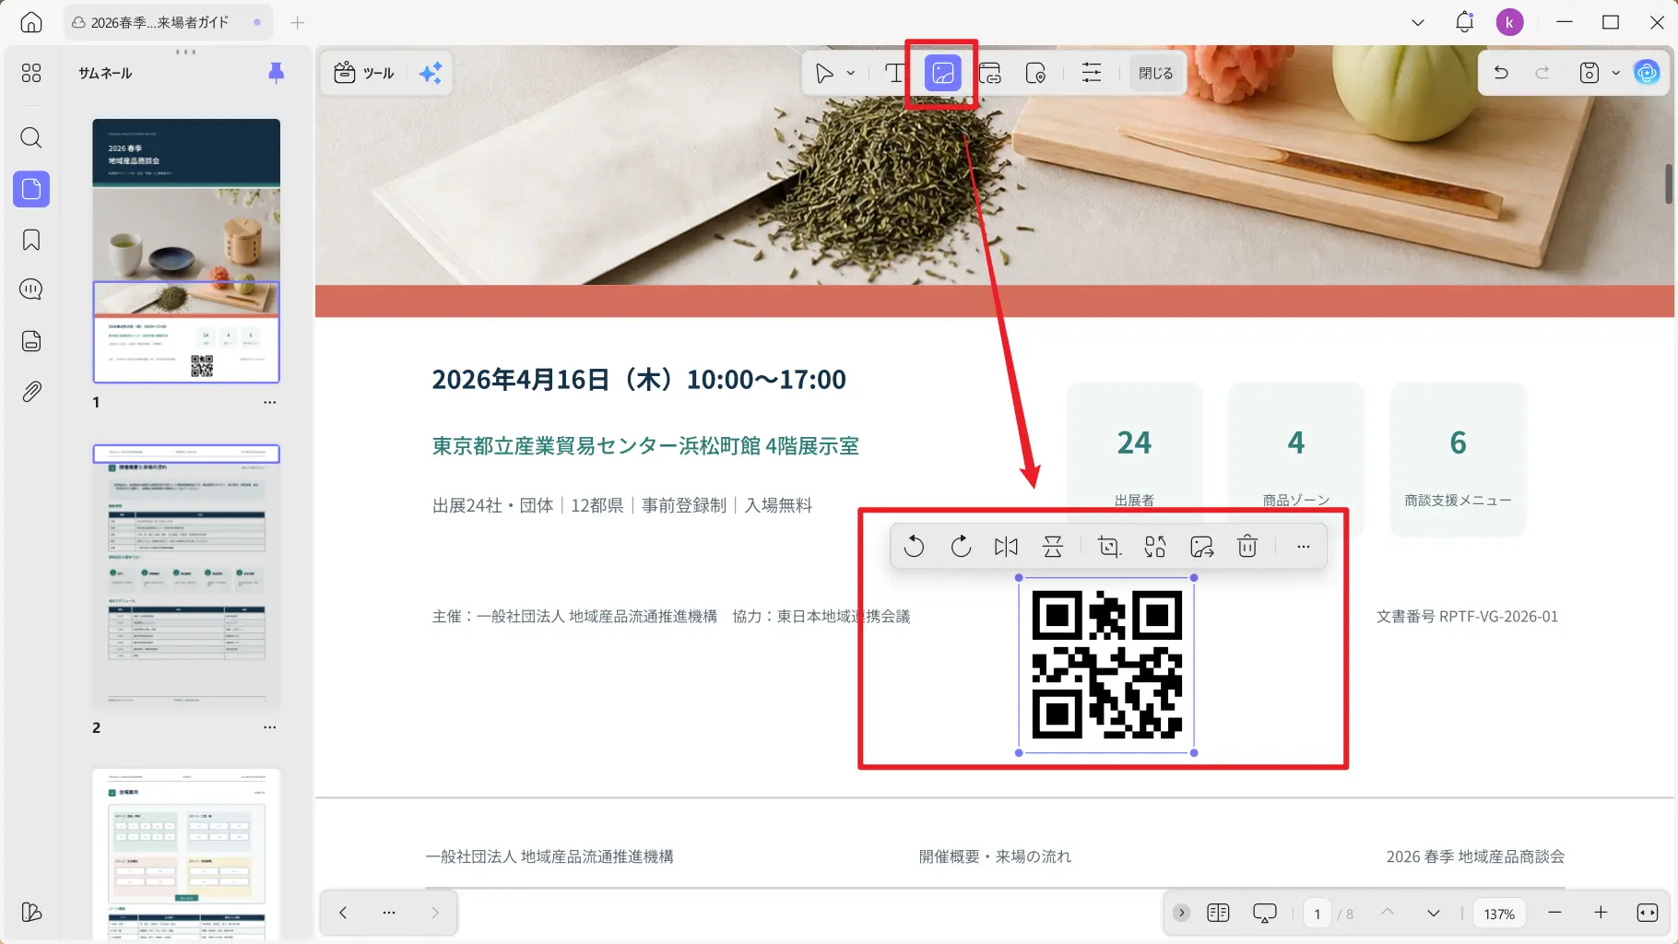Select the thumbnail panel icon in sidebar
The height and width of the screenshot is (944, 1678).
tap(31, 189)
